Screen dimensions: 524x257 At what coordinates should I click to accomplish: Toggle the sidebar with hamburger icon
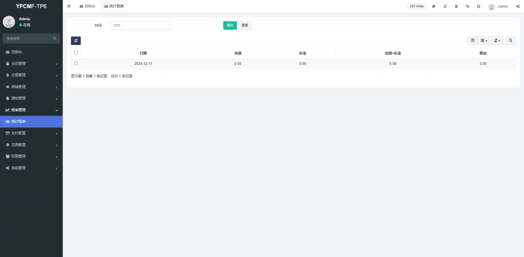tap(69, 6)
